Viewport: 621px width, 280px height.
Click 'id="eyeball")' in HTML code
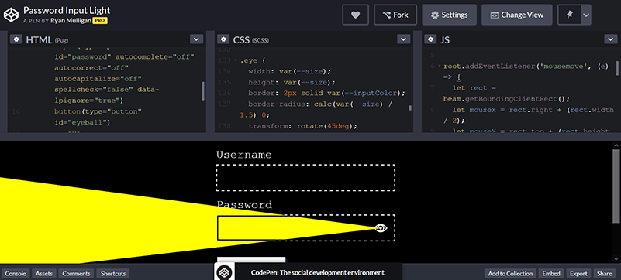tap(82, 122)
